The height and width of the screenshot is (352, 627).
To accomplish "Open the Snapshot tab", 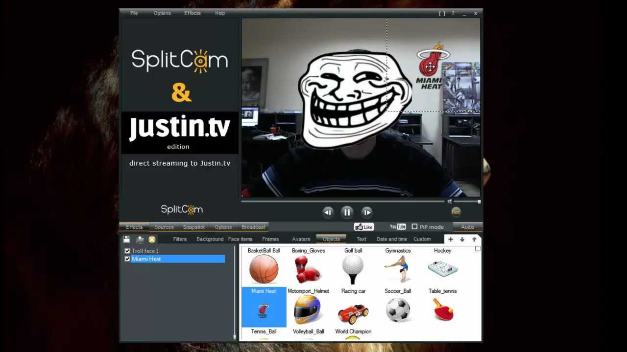I will click(x=194, y=227).
